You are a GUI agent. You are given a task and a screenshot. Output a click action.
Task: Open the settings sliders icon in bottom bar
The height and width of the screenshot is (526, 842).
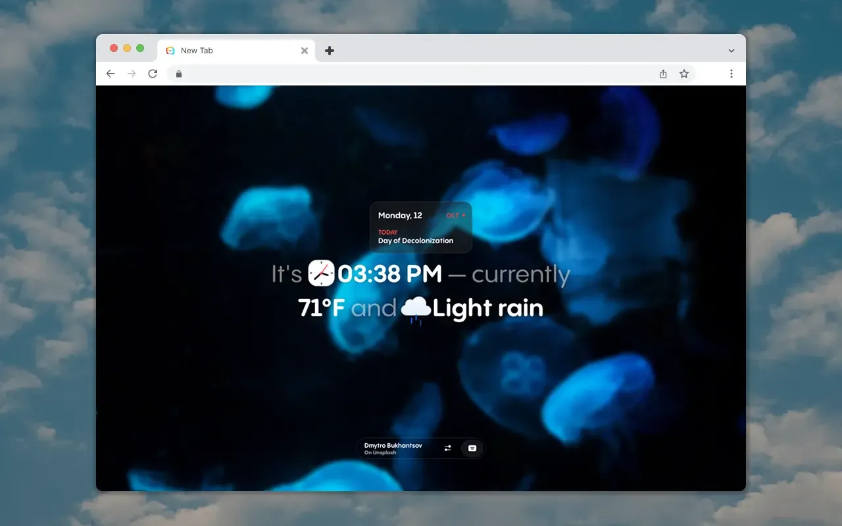448,448
